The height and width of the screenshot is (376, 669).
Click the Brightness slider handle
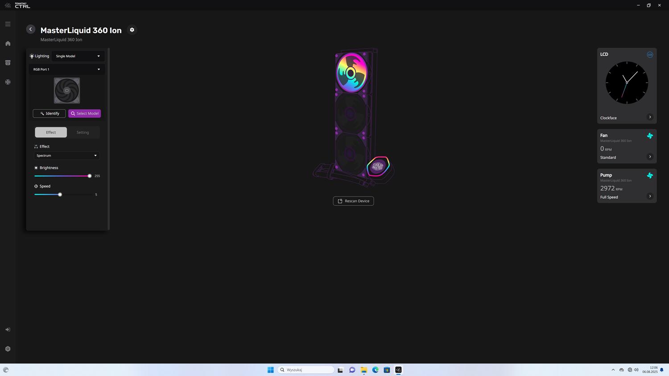[90, 176]
